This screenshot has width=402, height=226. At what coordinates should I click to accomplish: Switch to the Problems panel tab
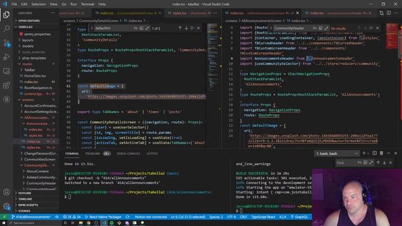(92, 153)
